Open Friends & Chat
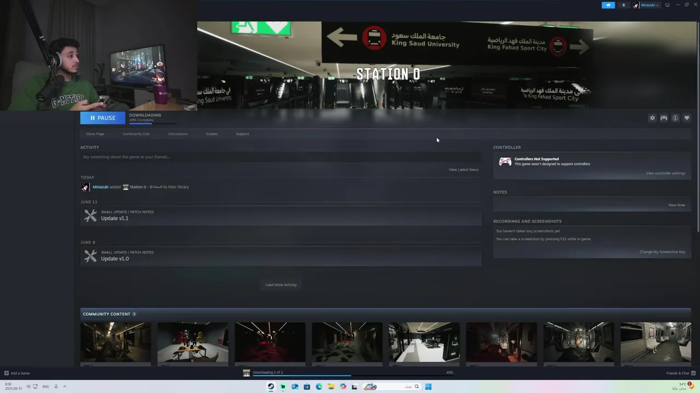The width and height of the screenshot is (700, 393). coord(681,373)
